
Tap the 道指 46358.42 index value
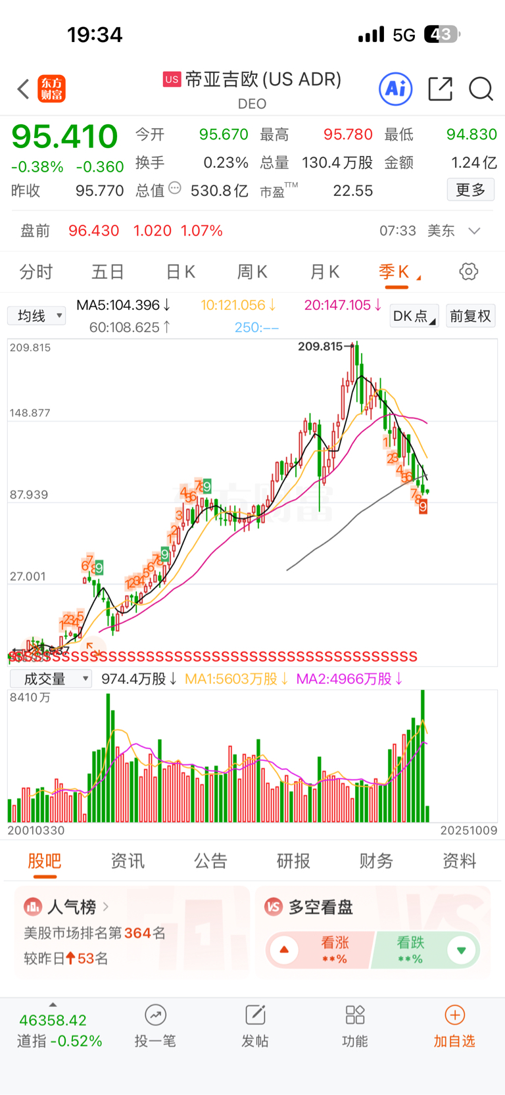pyautogui.click(x=53, y=1020)
